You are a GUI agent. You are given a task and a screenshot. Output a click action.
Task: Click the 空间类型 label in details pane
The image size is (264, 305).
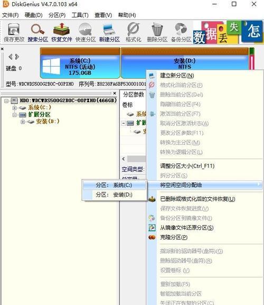(x=133, y=169)
